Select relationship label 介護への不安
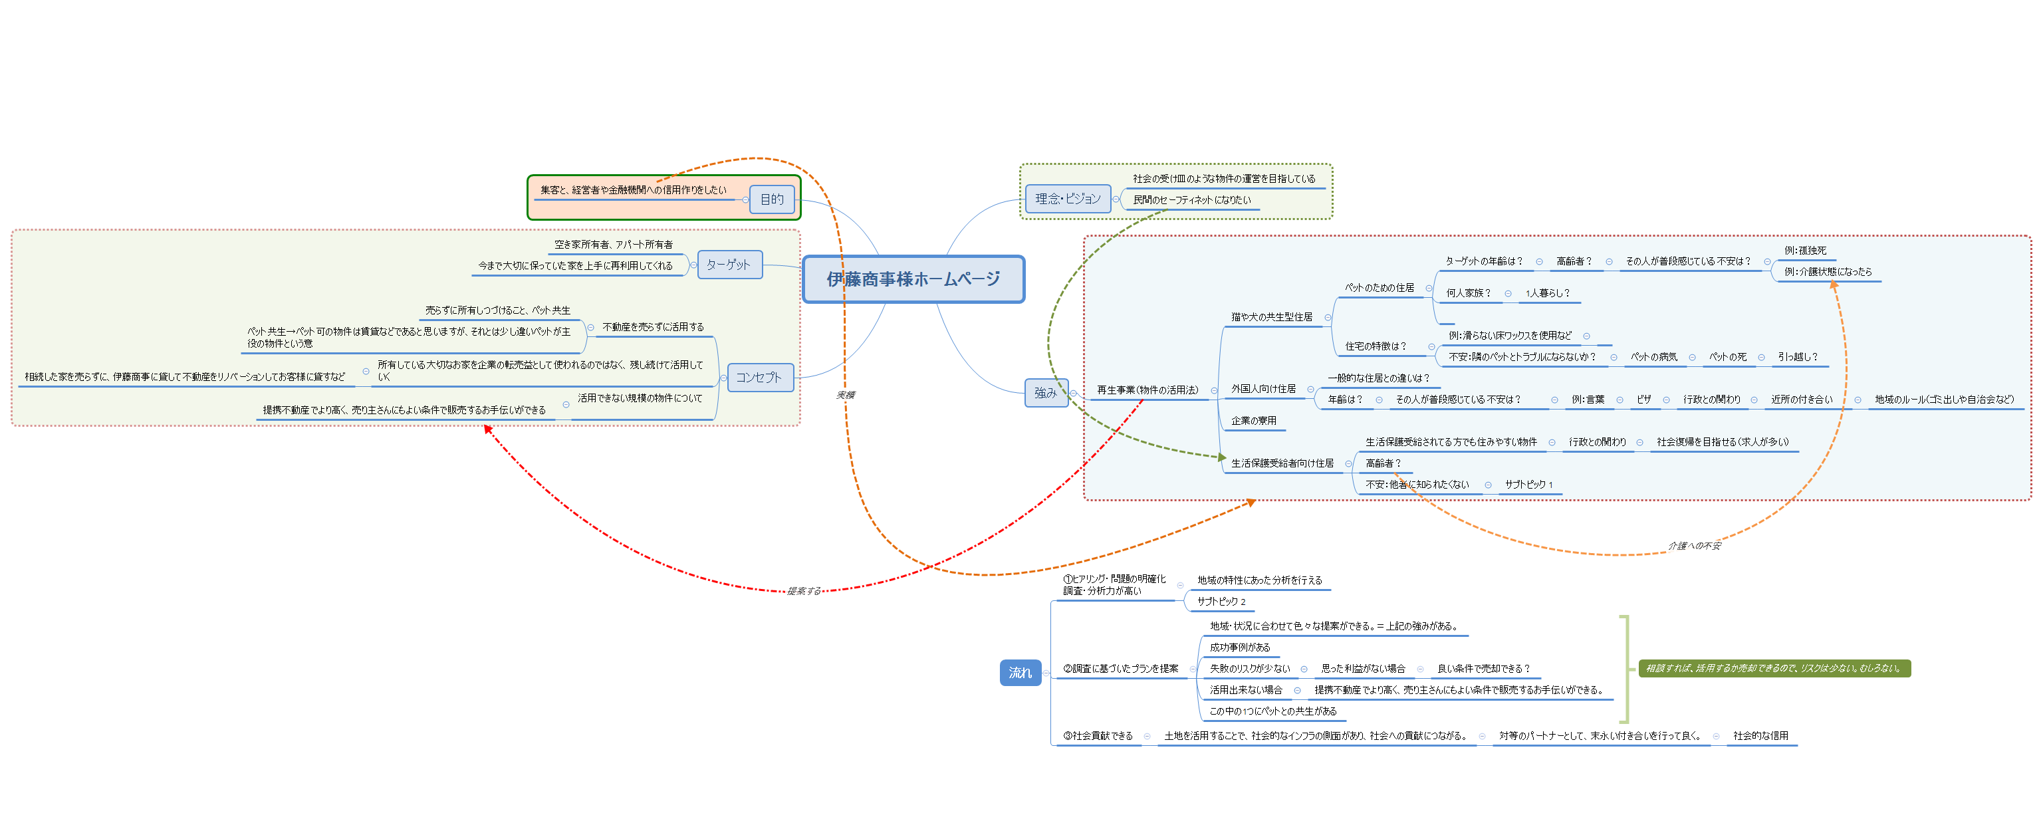Image resolution: width=2043 pixels, height=829 pixels. (1694, 546)
